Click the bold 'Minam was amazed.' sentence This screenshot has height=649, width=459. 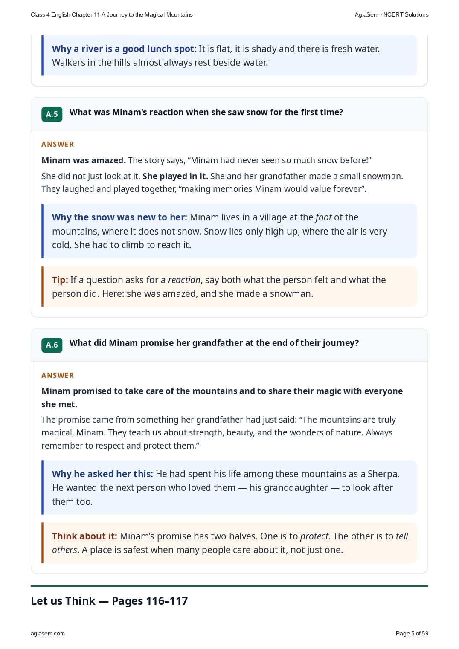point(84,160)
